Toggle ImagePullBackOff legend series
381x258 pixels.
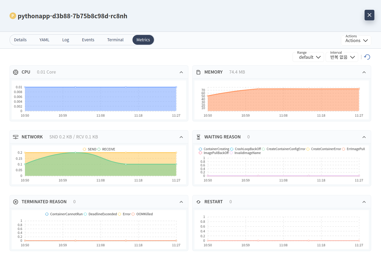tap(214, 153)
